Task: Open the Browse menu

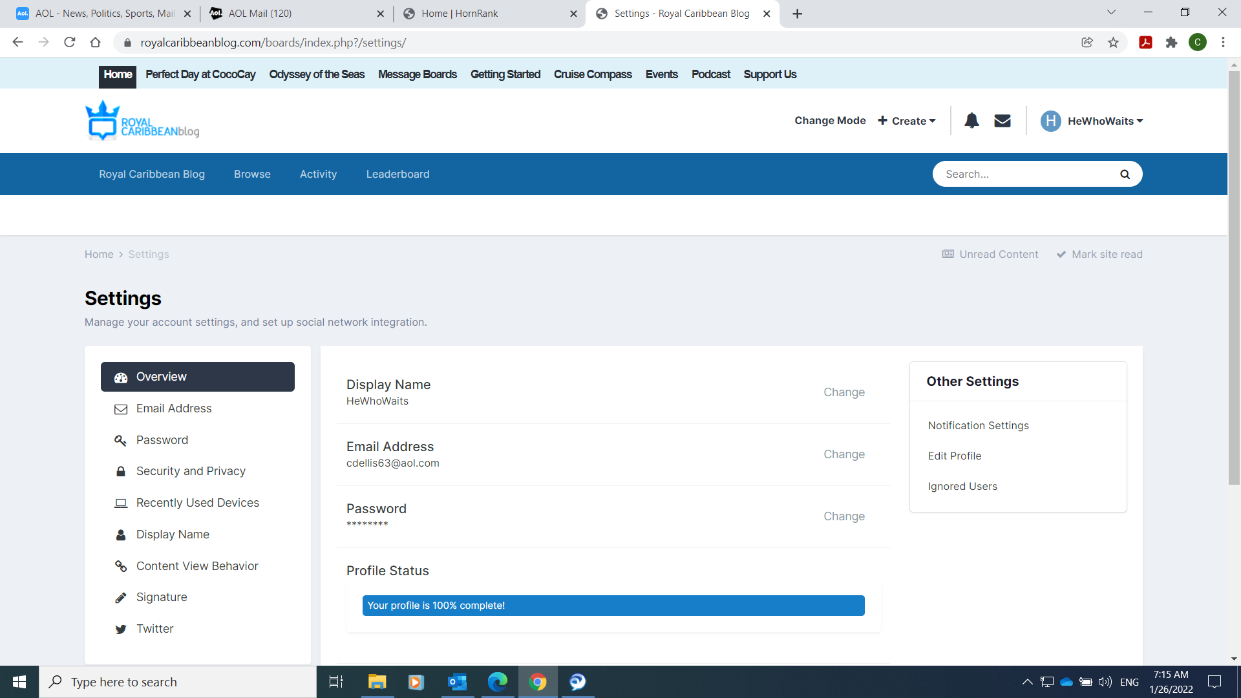Action: click(x=252, y=174)
